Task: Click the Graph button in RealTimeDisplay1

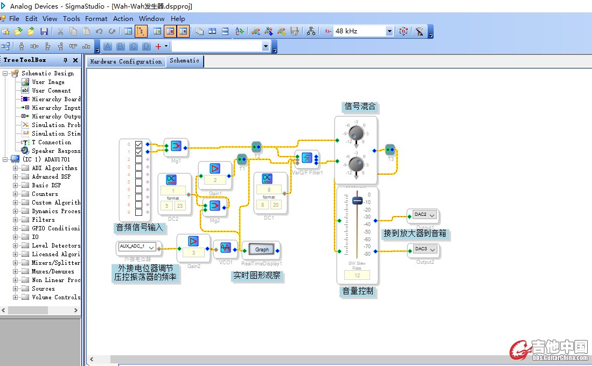Action: coord(262,249)
